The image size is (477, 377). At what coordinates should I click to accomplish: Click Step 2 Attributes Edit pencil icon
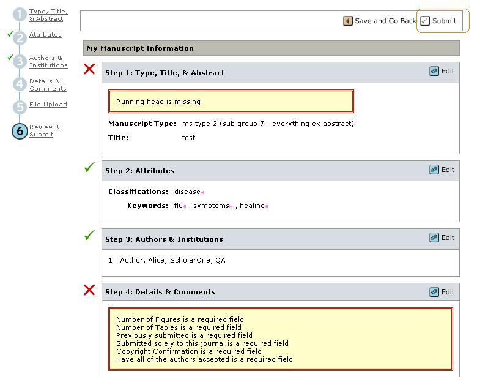(434, 170)
